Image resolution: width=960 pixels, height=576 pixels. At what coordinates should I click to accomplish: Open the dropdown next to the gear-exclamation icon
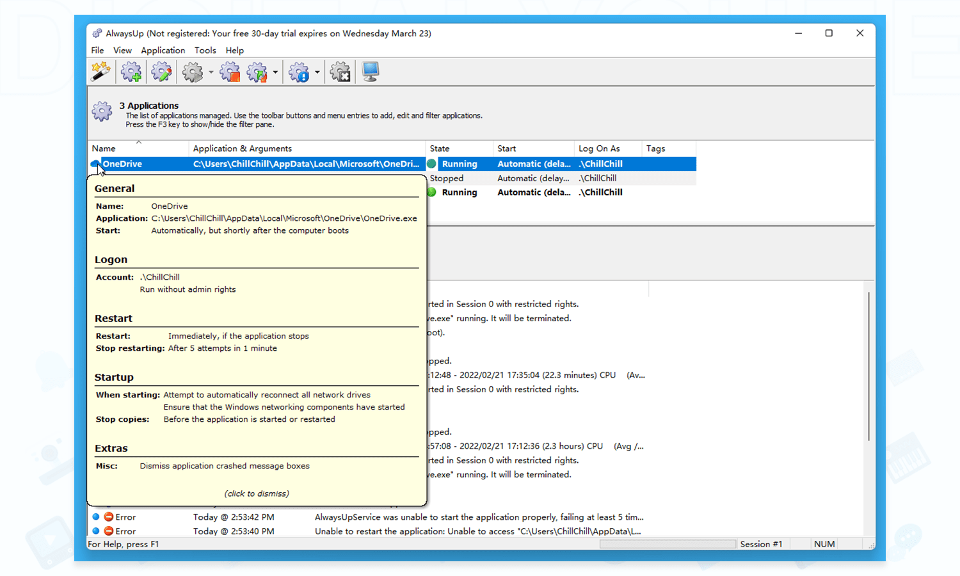317,72
